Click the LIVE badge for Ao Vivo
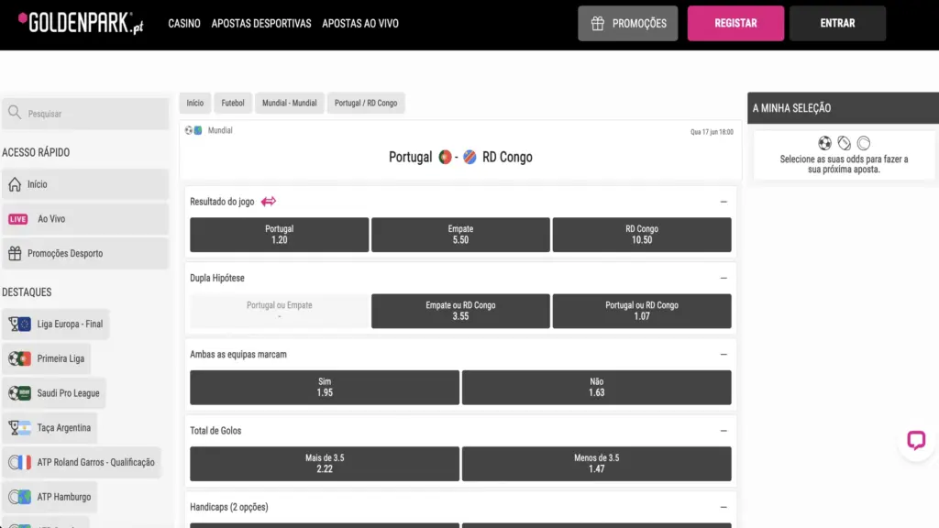 click(18, 219)
